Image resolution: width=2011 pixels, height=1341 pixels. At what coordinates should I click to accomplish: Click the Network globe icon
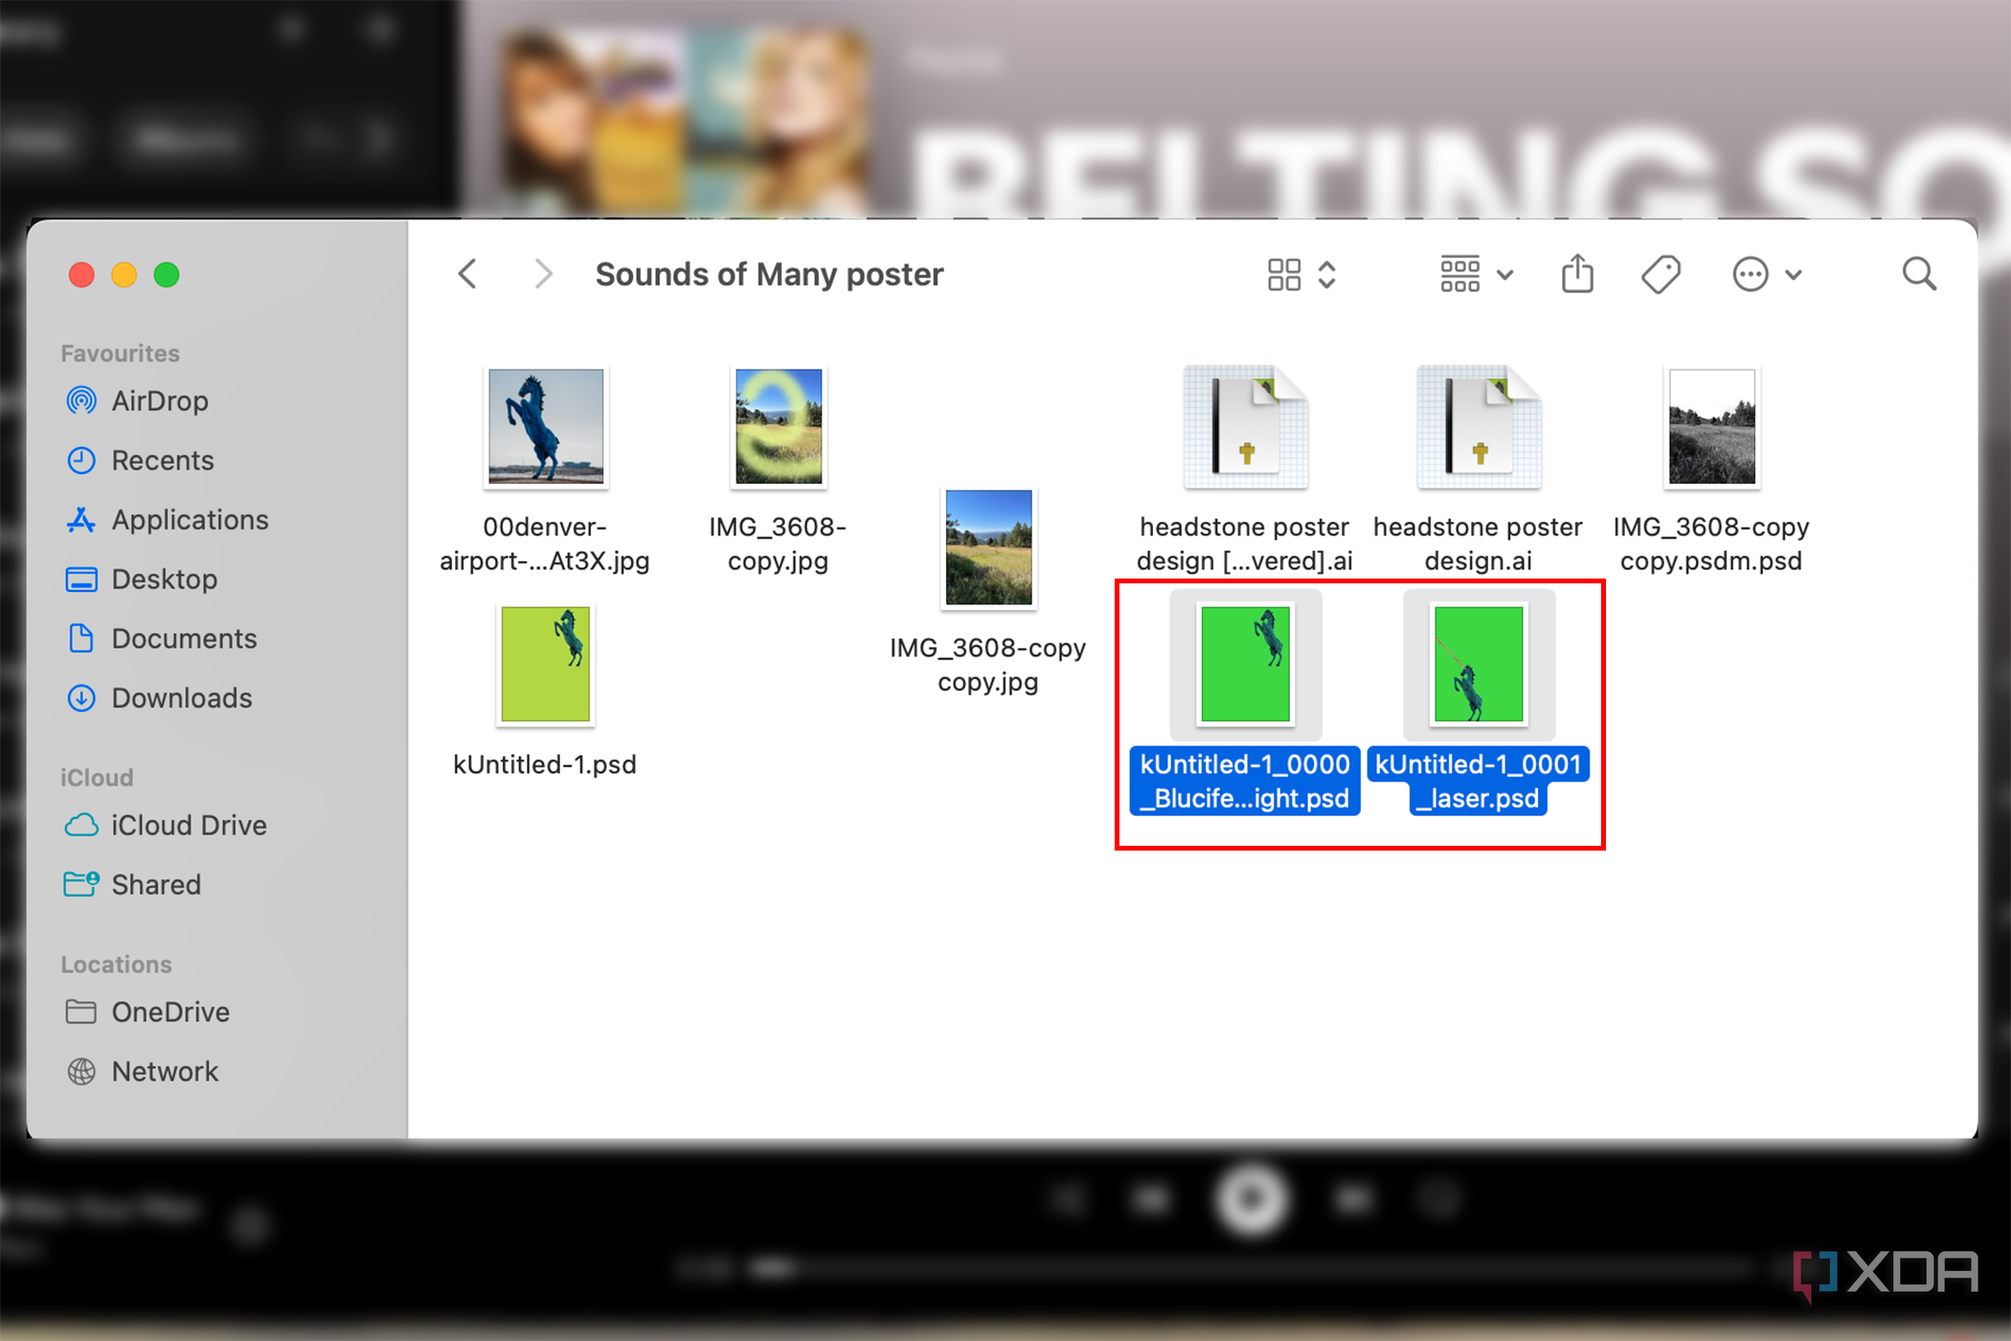pos(81,1071)
